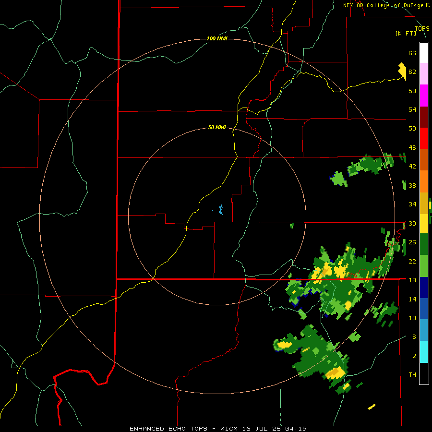Click the magenta legend swatch
This screenshot has width=432, height=432.
tap(424, 96)
